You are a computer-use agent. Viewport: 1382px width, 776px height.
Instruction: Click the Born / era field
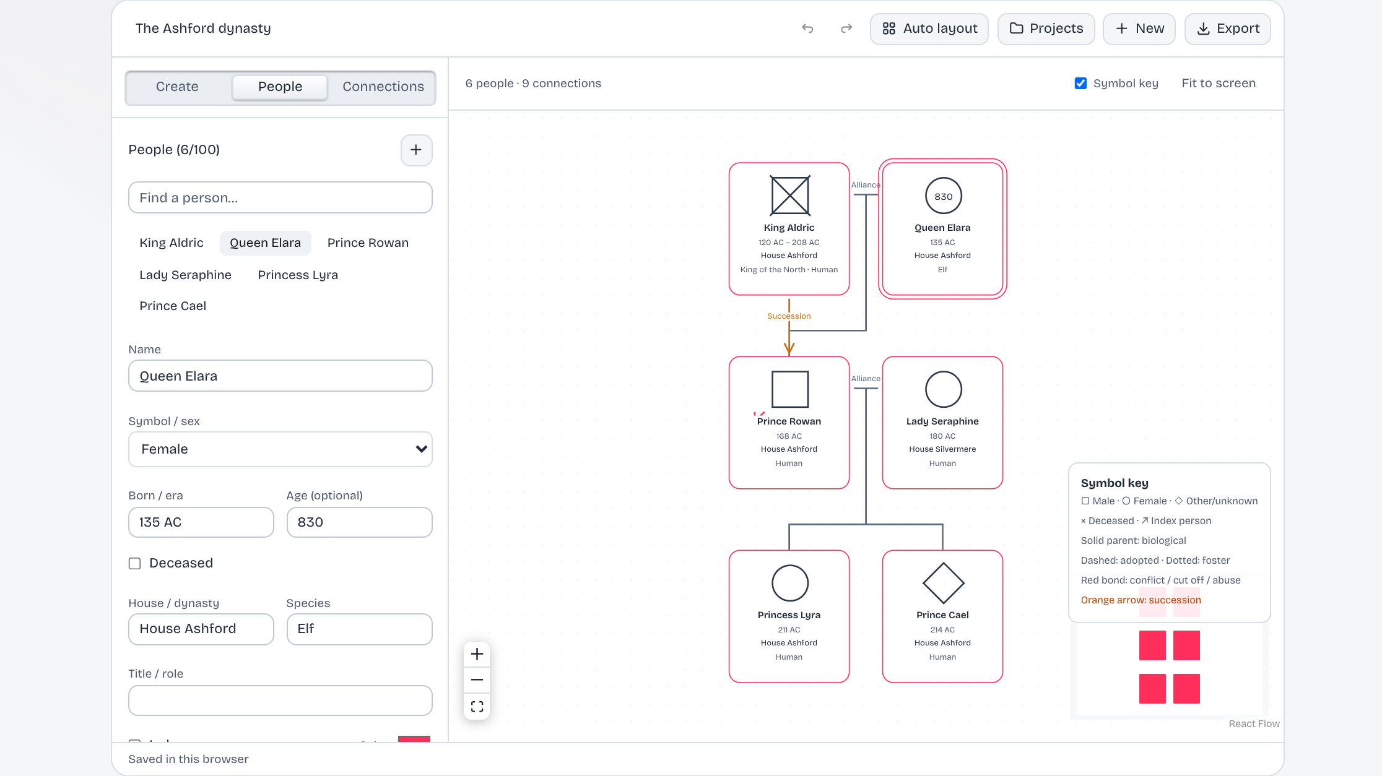(201, 522)
